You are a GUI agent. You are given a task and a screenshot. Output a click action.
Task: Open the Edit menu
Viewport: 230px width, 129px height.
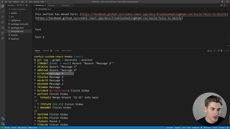10,2
